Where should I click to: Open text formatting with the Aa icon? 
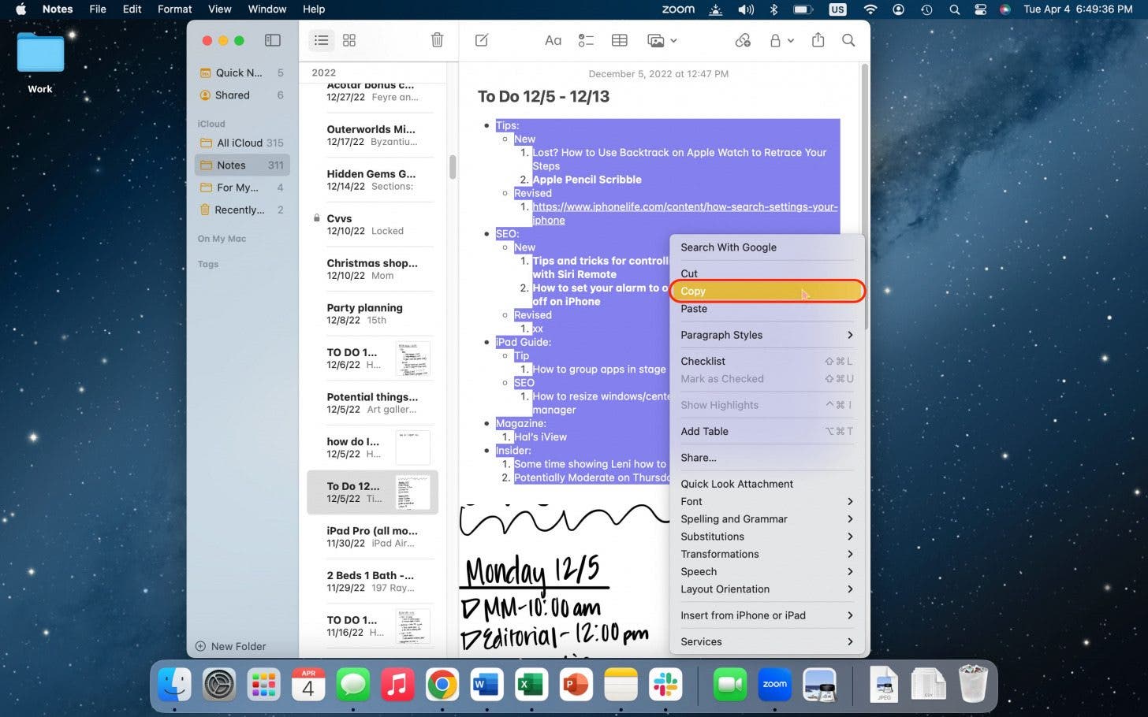(553, 40)
